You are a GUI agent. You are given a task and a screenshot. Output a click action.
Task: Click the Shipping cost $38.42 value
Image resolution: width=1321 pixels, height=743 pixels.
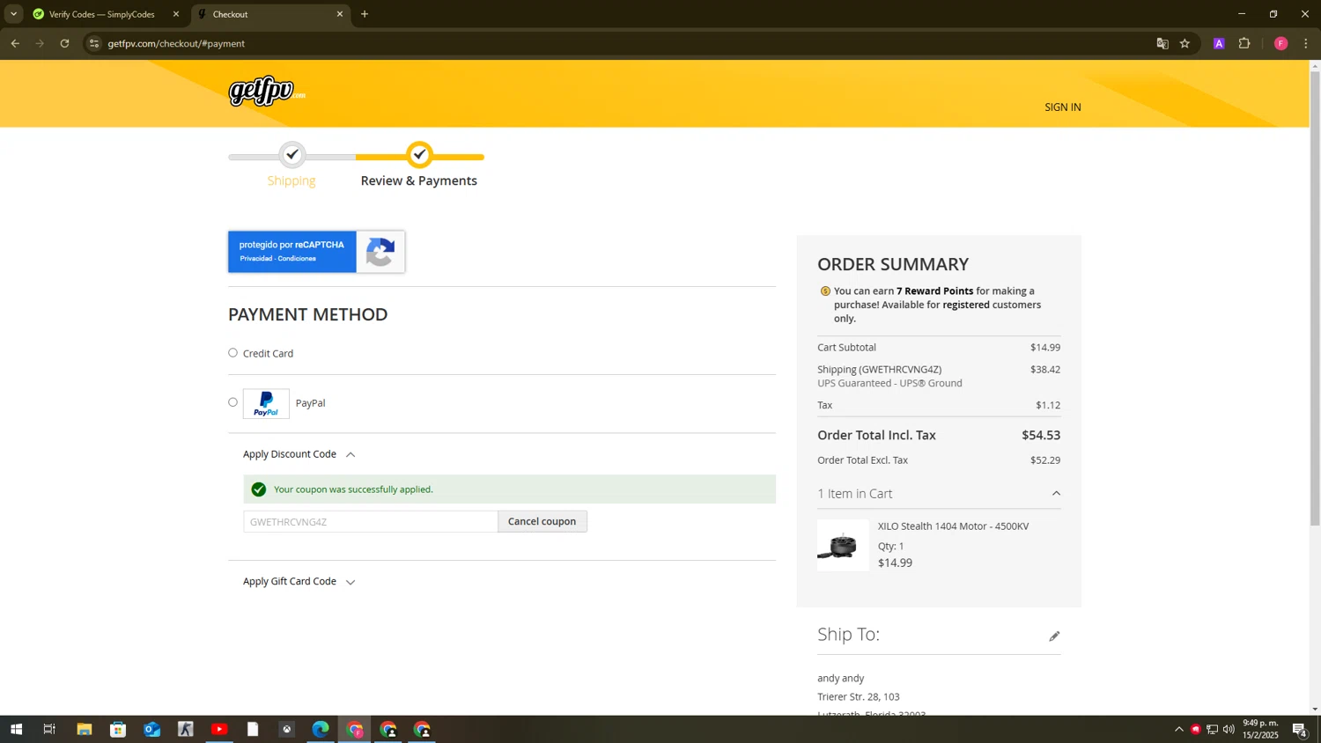(x=1045, y=370)
